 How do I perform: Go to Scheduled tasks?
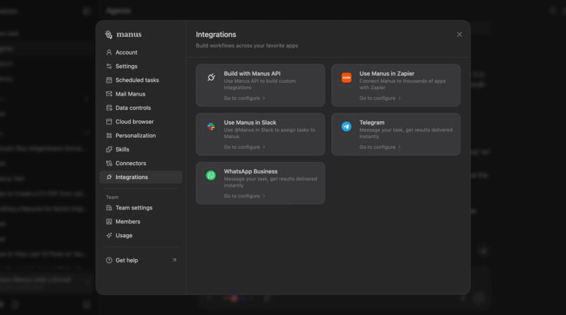[141, 80]
